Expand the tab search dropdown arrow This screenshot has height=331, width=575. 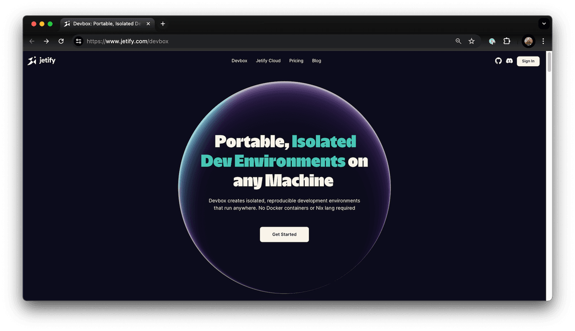pos(543,23)
